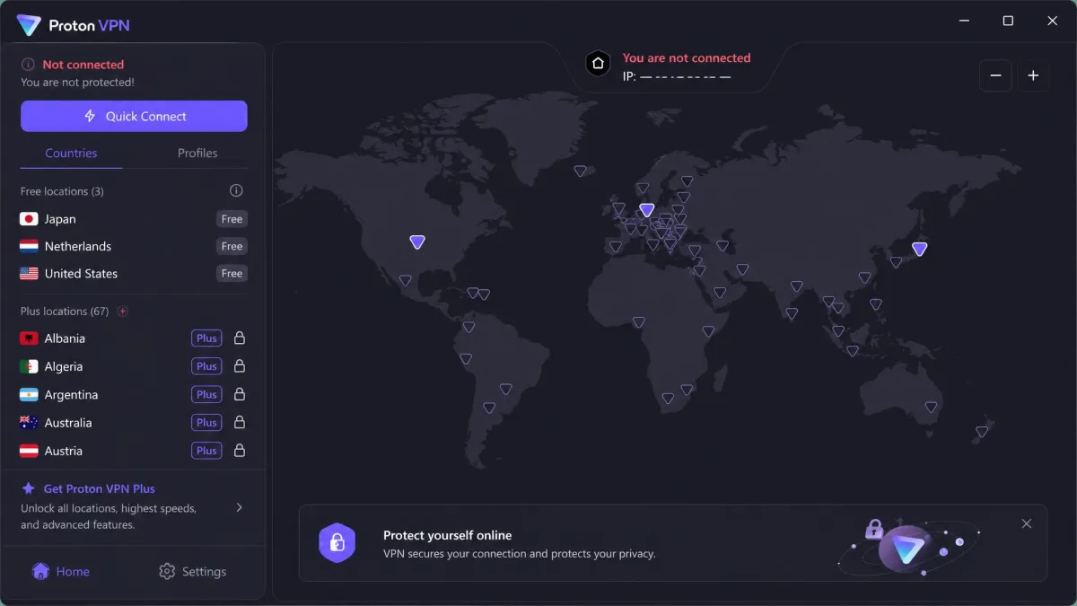Click the home icon in connection status
The width and height of the screenshot is (1077, 606).
(598, 63)
